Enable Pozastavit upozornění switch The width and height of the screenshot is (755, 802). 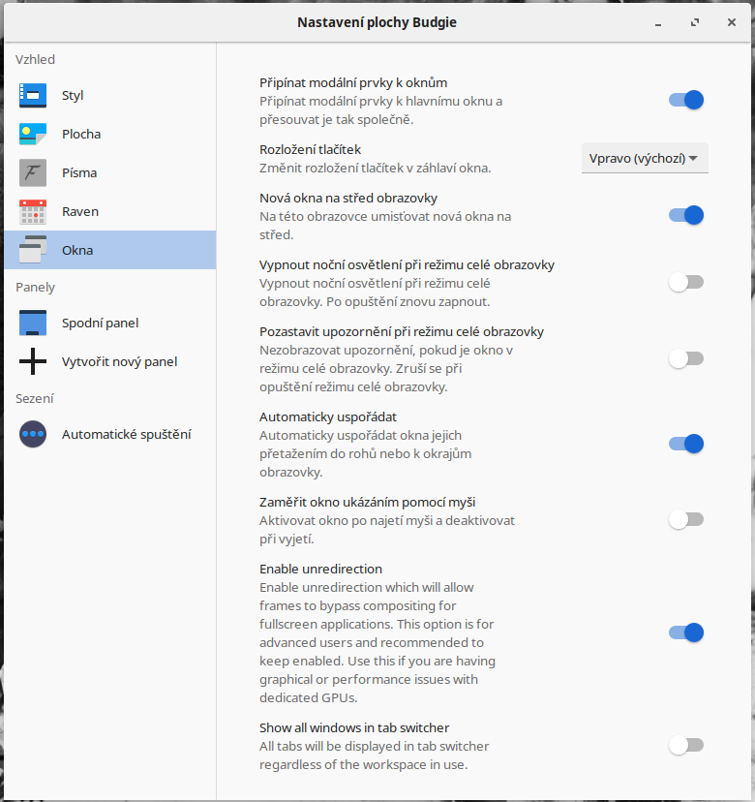coord(686,359)
